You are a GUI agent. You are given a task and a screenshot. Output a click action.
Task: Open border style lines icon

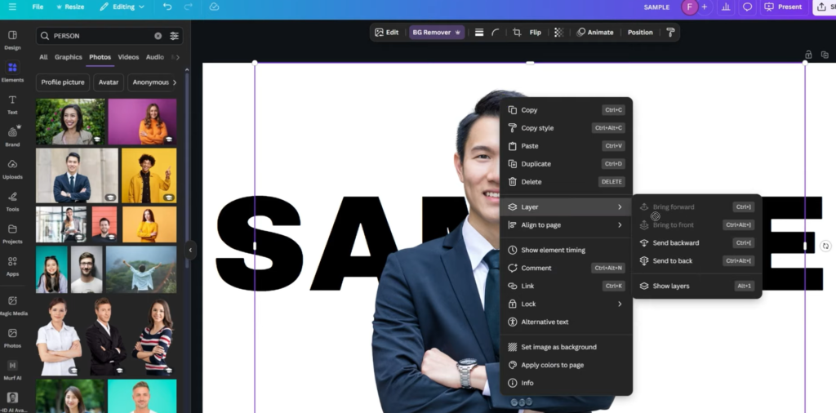[479, 33]
